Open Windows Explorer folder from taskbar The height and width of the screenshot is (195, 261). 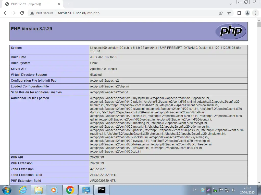click(39, 190)
